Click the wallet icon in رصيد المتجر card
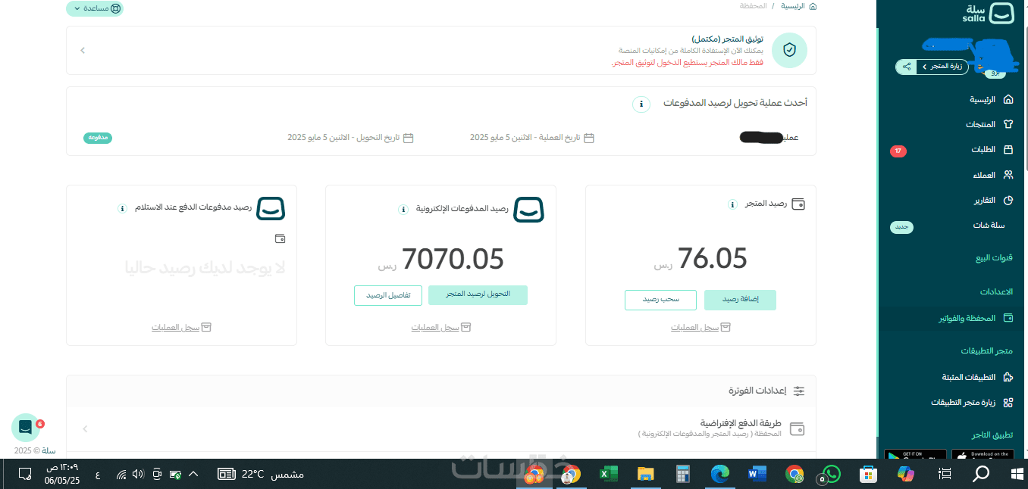This screenshot has width=1028, height=489. (x=798, y=204)
